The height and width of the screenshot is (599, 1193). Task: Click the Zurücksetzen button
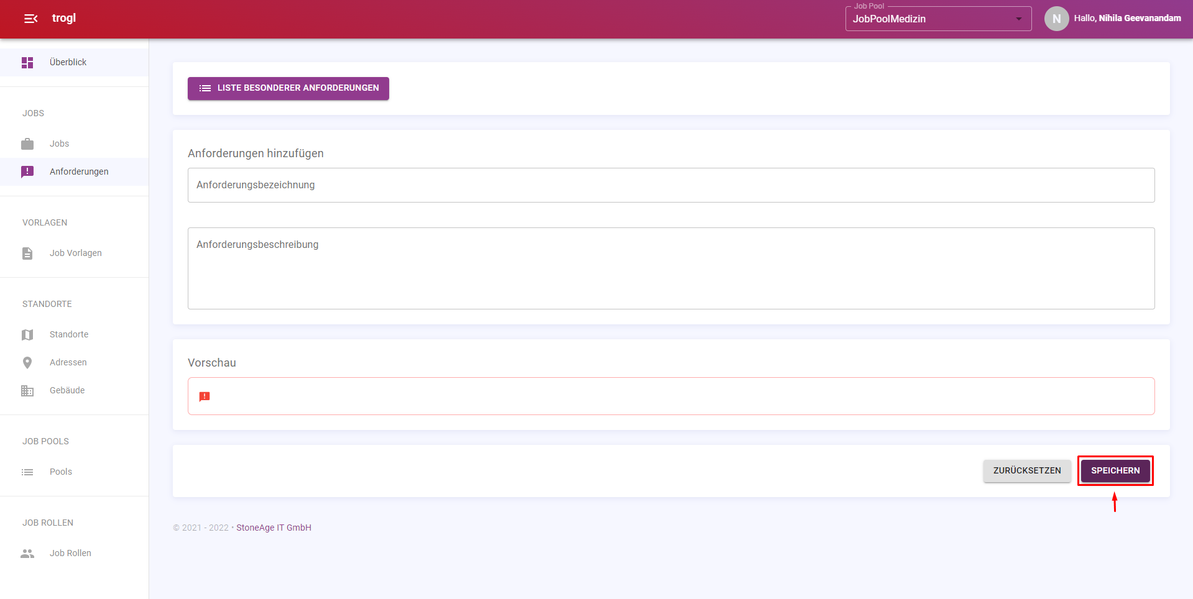point(1027,470)
